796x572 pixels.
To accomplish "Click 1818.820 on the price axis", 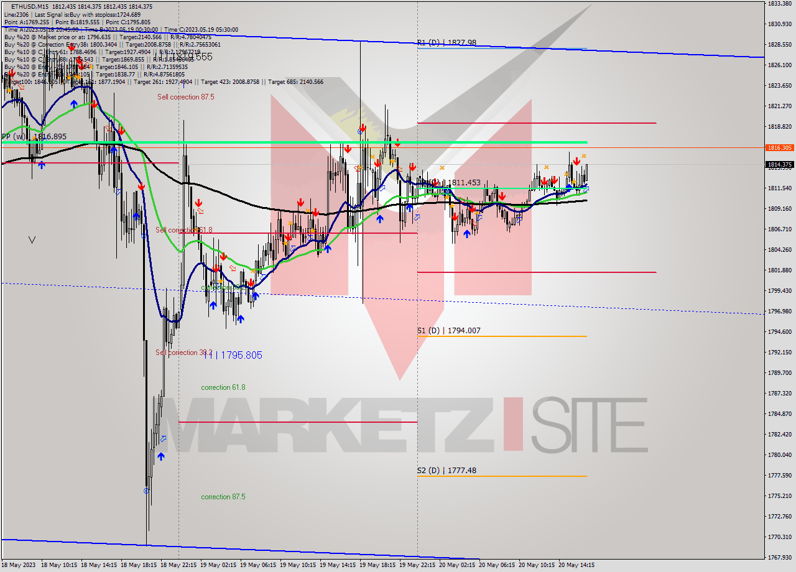I will (x=779, y=126).
